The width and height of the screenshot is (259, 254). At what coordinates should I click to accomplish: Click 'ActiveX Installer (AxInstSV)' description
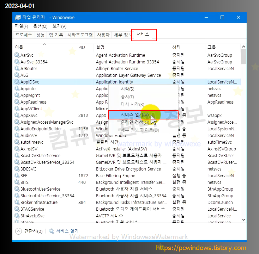(x=121, y=149)
